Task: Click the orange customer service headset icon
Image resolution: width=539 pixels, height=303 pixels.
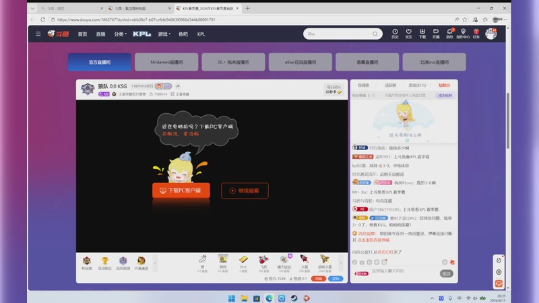Action: click(499, 283)
